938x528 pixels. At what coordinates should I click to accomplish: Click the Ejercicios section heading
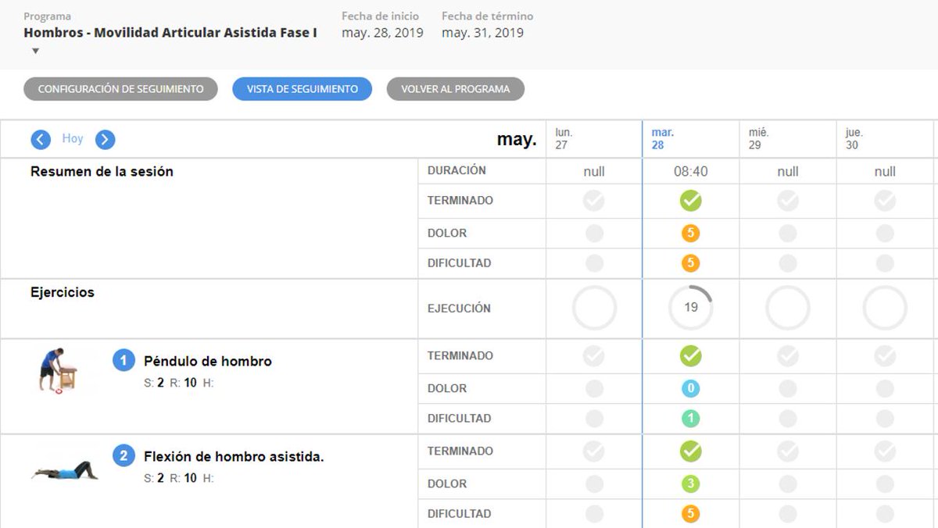[x=63, y=293]
